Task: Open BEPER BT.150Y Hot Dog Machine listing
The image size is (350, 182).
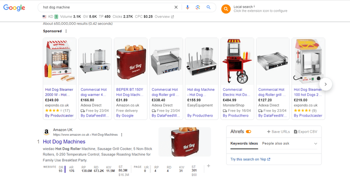Action: pyautogui.click(x=129, y=92)
